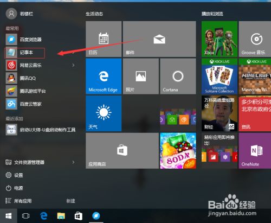Open the Power options
Screen dimensions: 271x223
(14, 188)
